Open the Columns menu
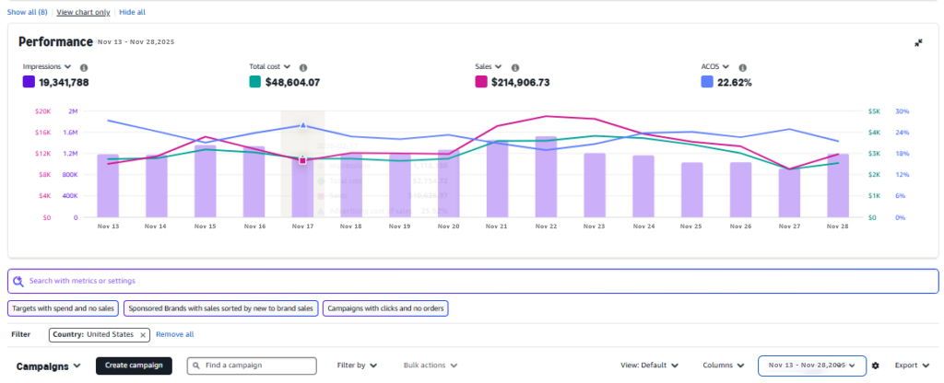Image resolution: width=944 pixels, height=383 pixels. coord(723,366)
